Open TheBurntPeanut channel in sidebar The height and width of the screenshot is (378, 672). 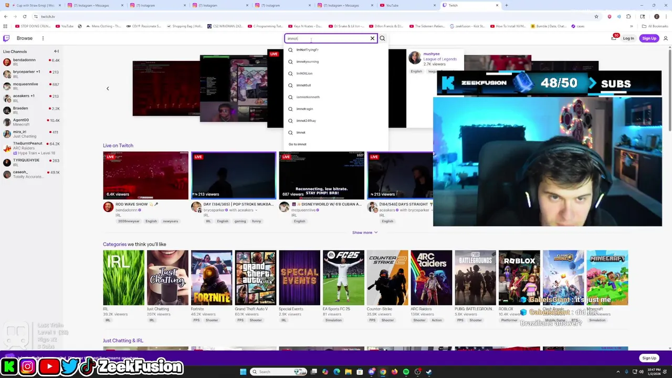pos(31,148)
